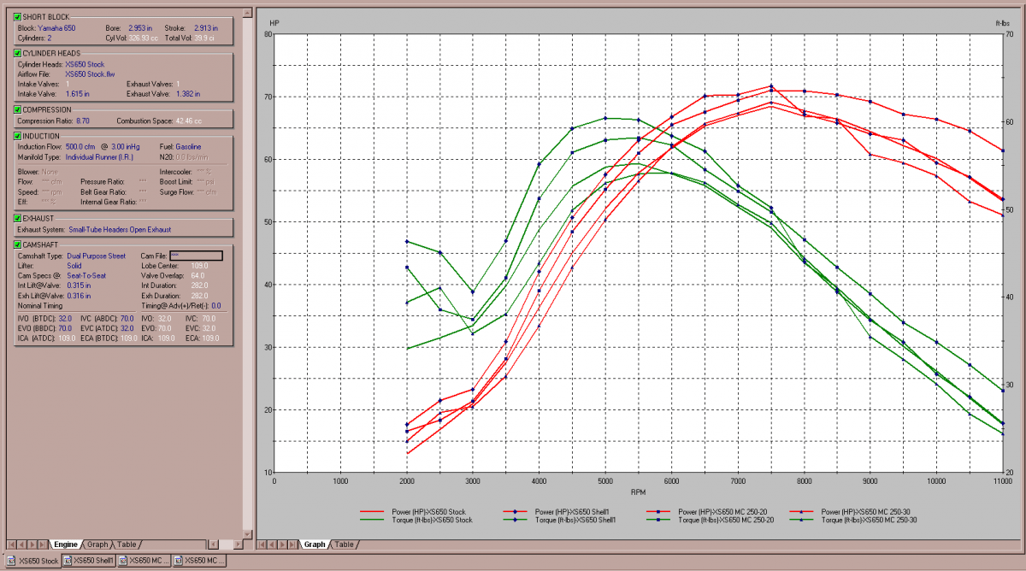Click the previous-record arrow below the Engine tab
1026x571 pixels.
click(x=21, y=545)
